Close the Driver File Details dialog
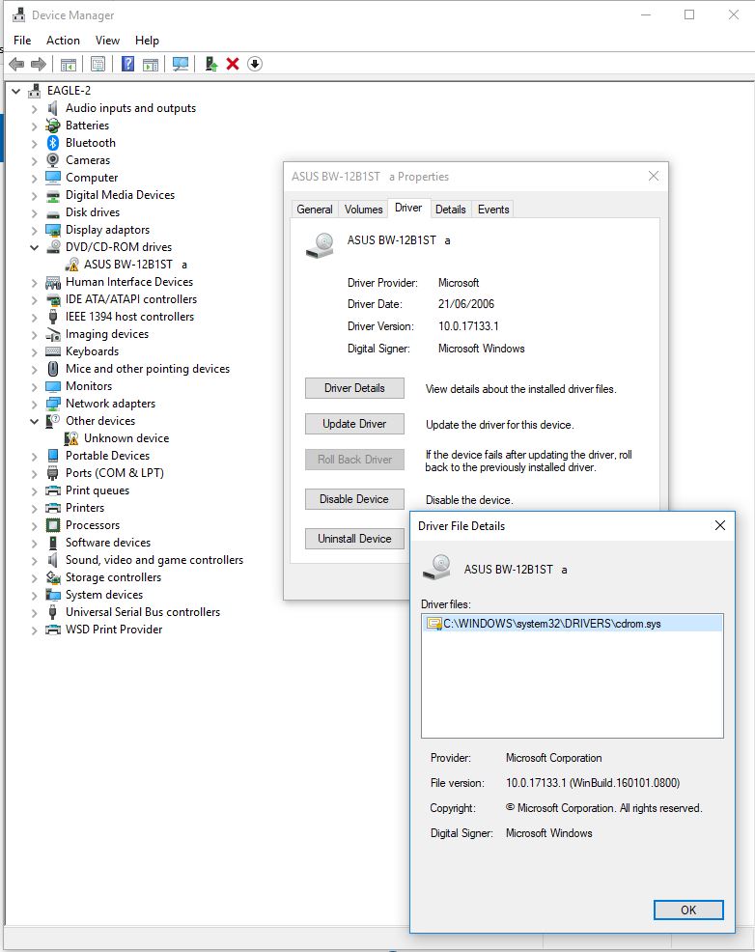 pyautogui.click(x=720, y=525)
